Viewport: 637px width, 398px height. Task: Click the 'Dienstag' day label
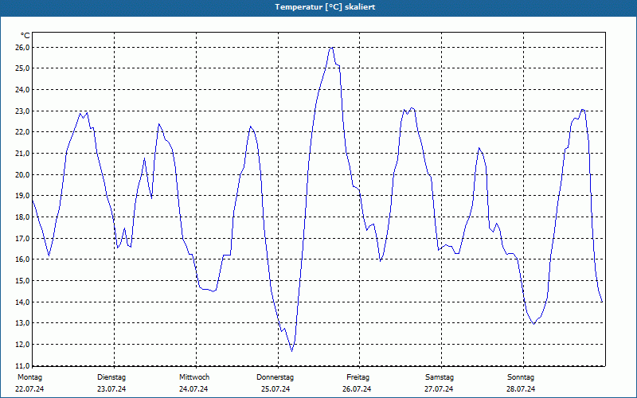(x=111, y=377)
